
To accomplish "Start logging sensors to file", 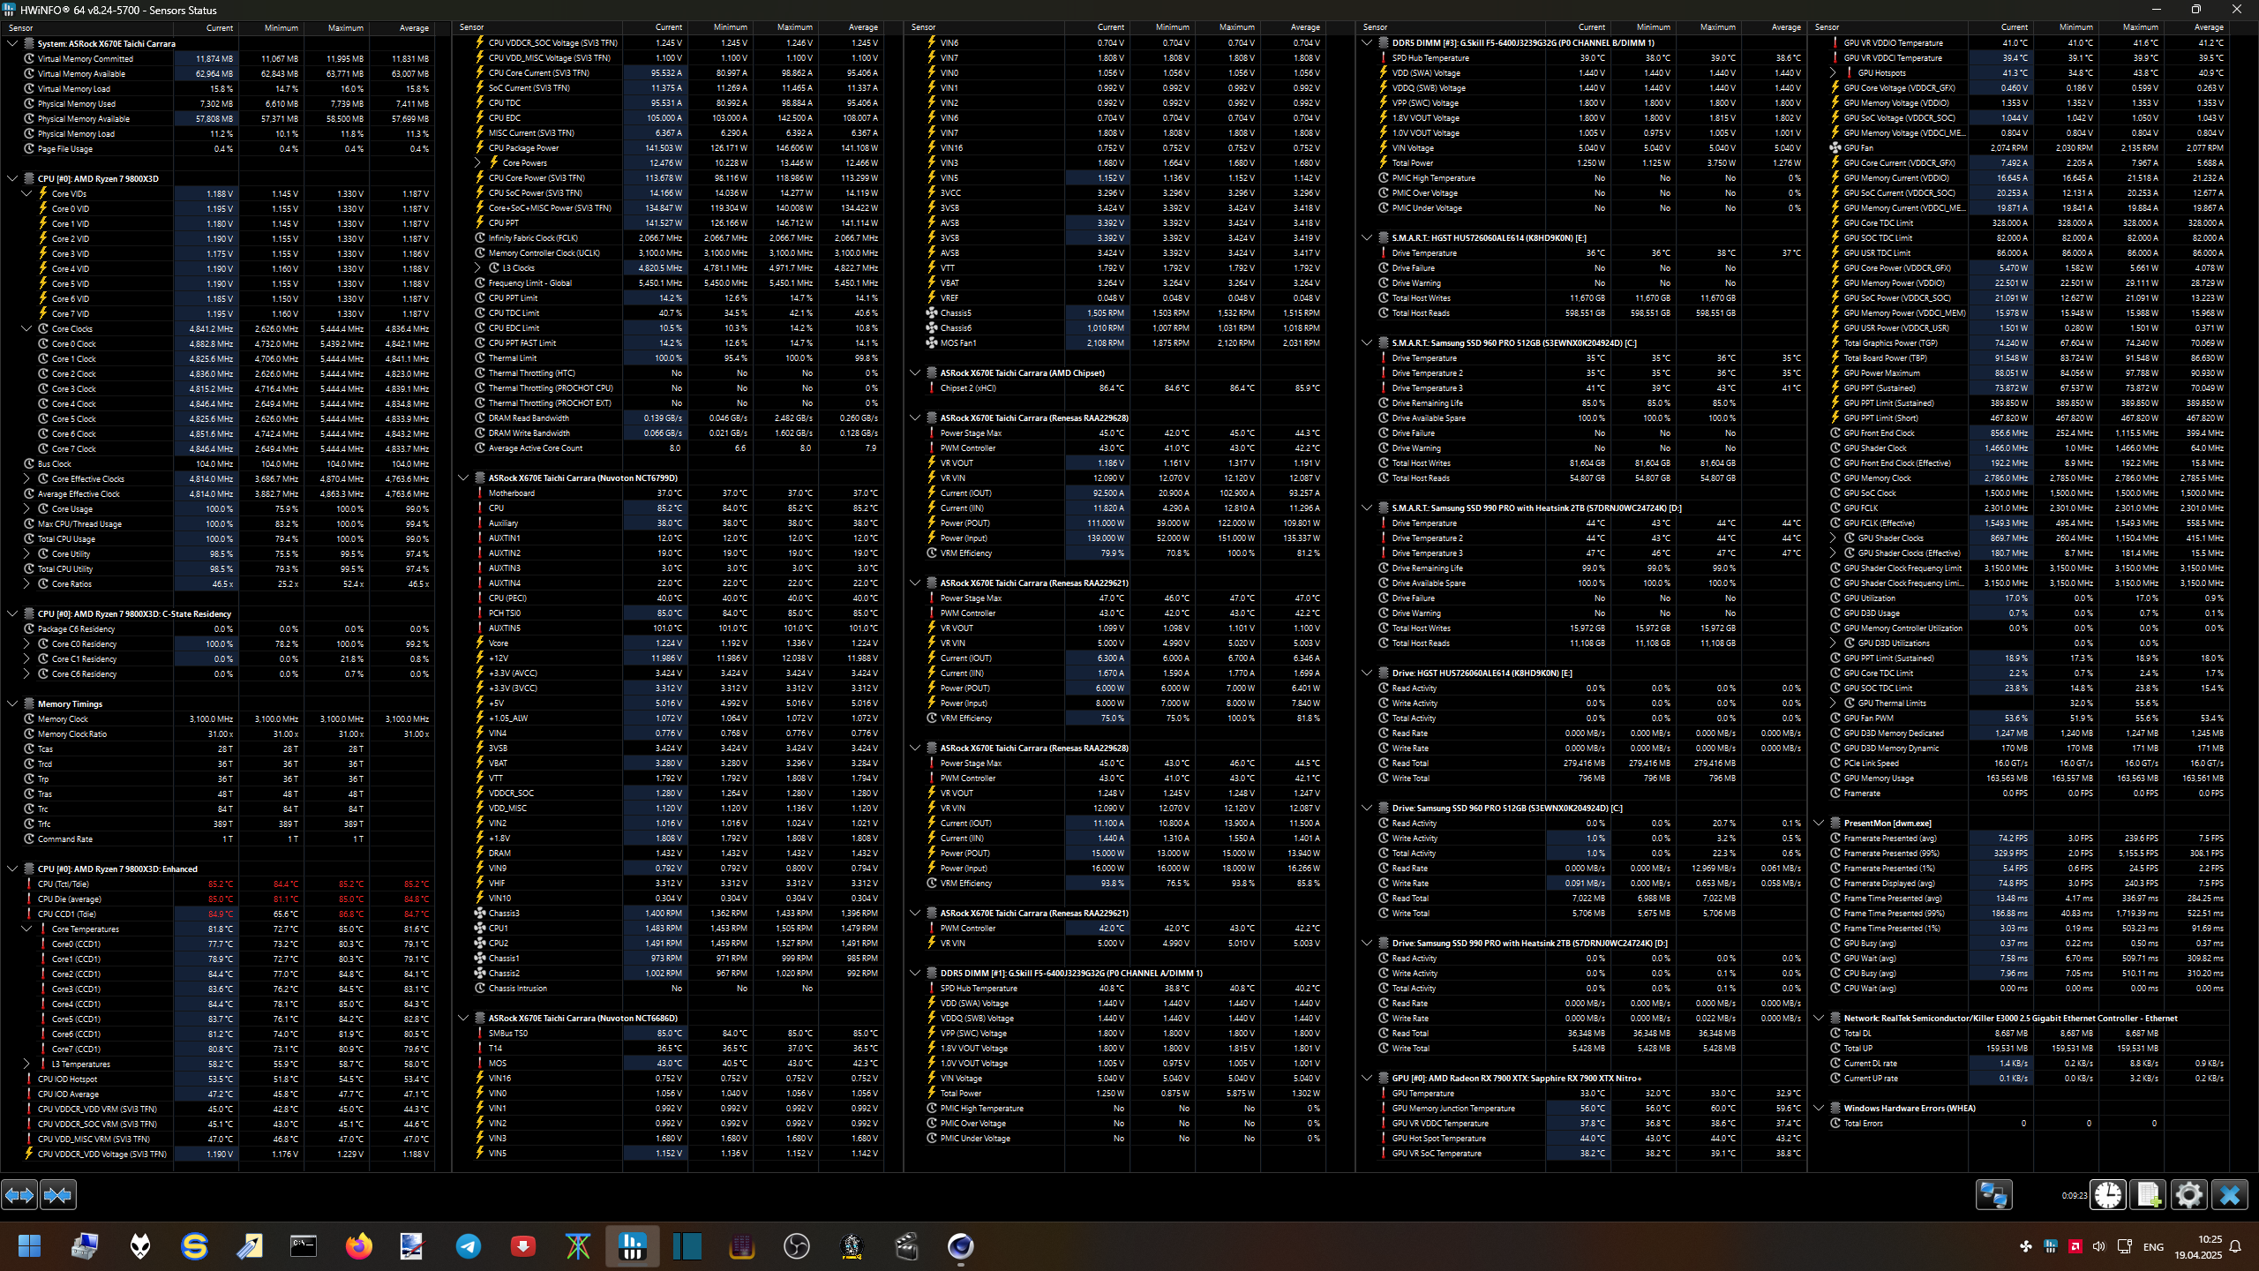I will [x=2148, y=1195].
